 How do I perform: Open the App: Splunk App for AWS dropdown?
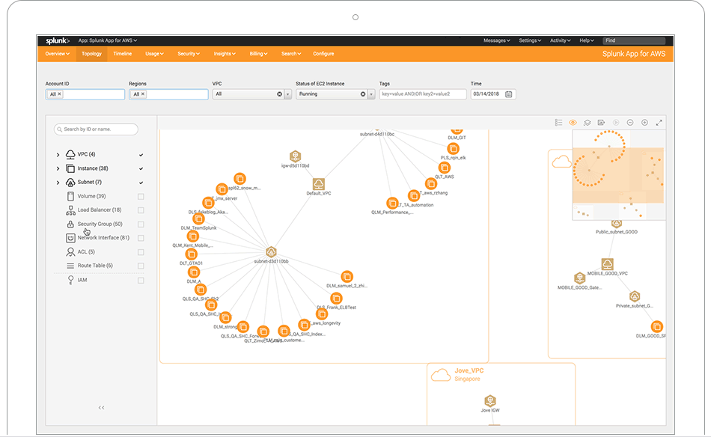click(108, 40)
